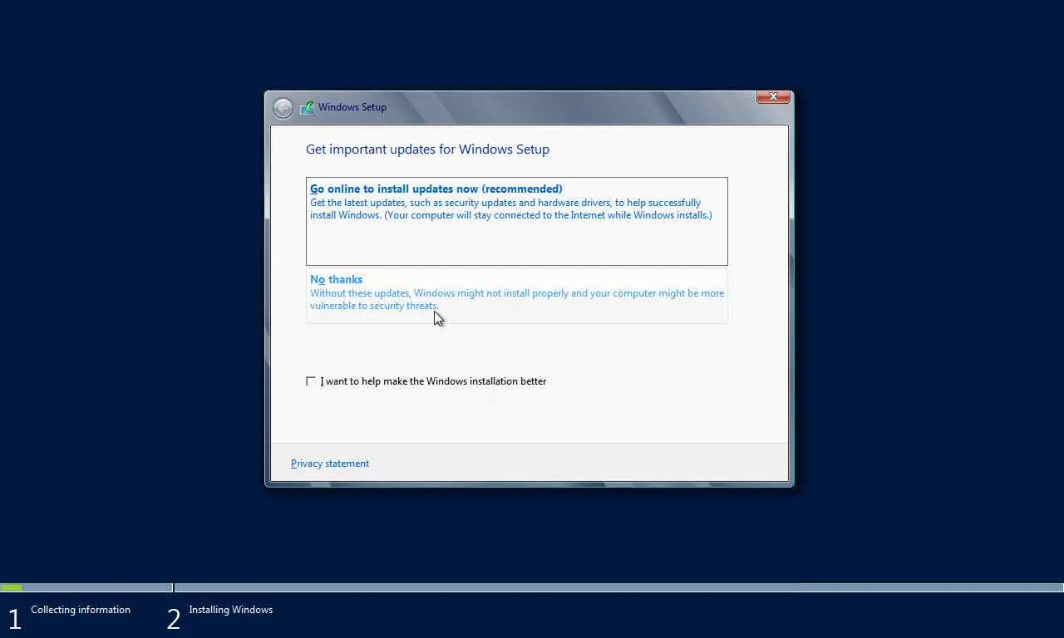
Task: Select the No thanks option
Action: 516,295
